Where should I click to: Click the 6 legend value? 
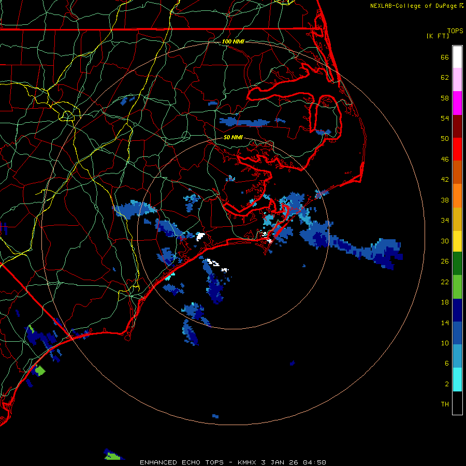pos(447,363)
